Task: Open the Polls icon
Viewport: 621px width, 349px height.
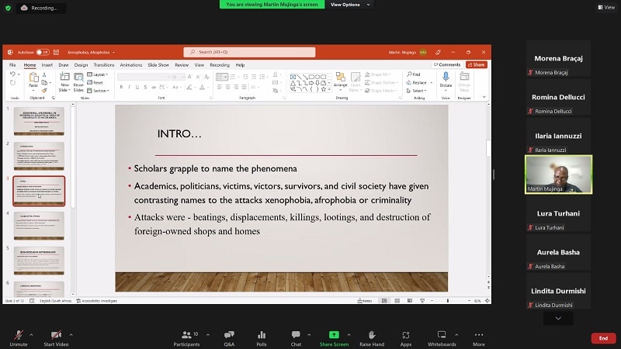Action: (262, 337)
